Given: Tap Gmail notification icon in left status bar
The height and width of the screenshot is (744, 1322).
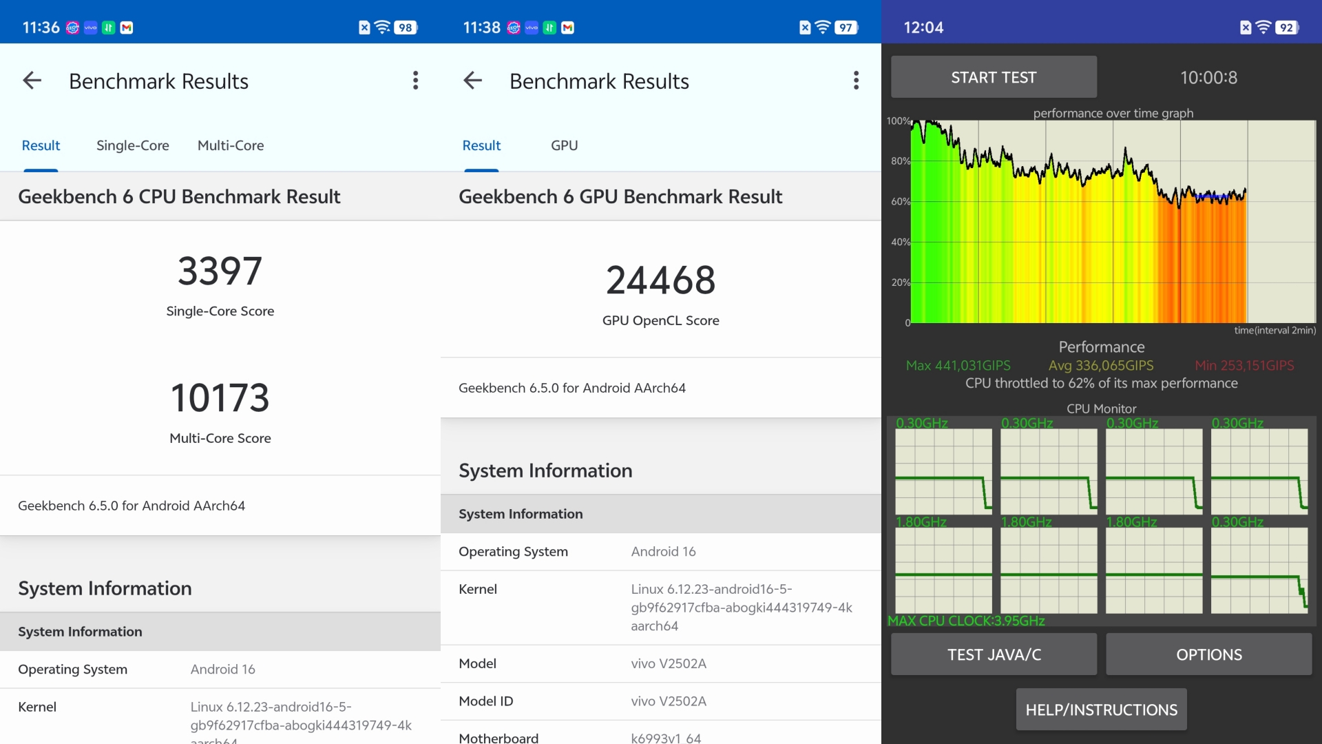Looking at the screenshot, I should click(x=127, y=28).
